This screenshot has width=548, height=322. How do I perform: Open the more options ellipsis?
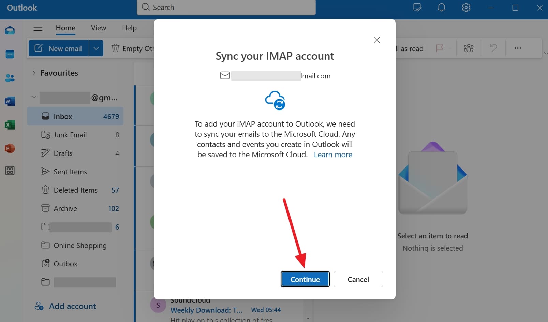[x=518, y=48]
